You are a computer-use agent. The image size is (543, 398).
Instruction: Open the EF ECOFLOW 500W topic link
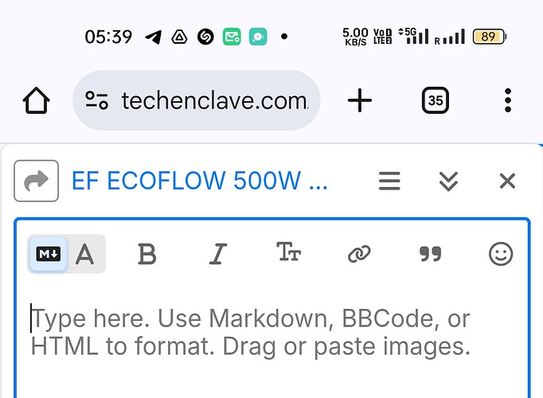click(200, 181)
